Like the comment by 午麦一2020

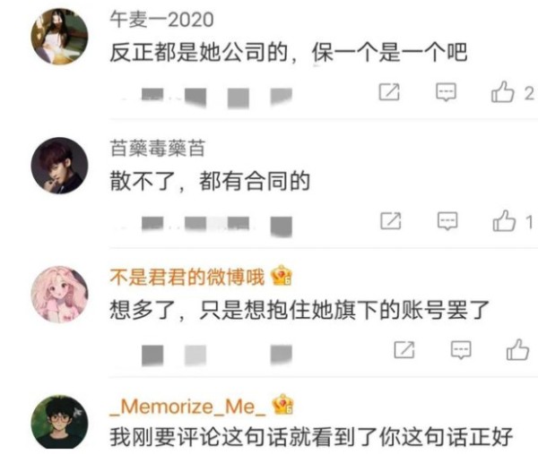[x=503, y=92]
